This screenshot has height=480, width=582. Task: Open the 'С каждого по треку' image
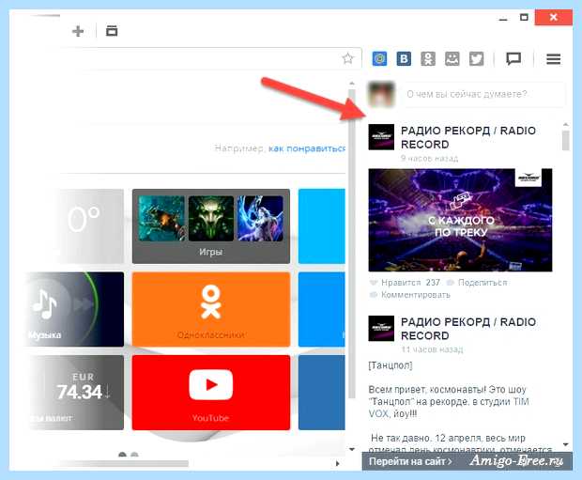(460, 220)
